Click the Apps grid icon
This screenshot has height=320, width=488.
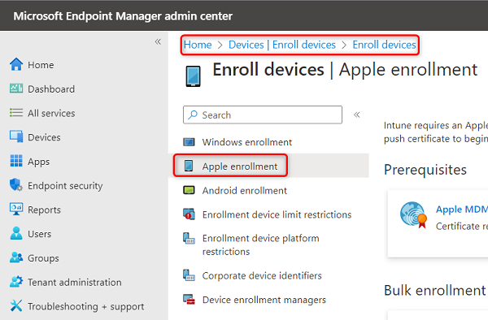pos(16,161)
